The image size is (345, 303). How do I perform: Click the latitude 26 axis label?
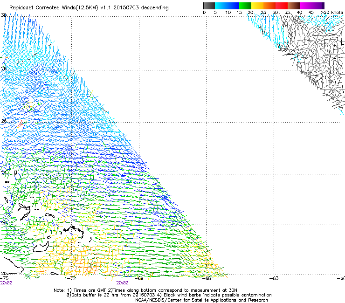(x=4, y=121)
